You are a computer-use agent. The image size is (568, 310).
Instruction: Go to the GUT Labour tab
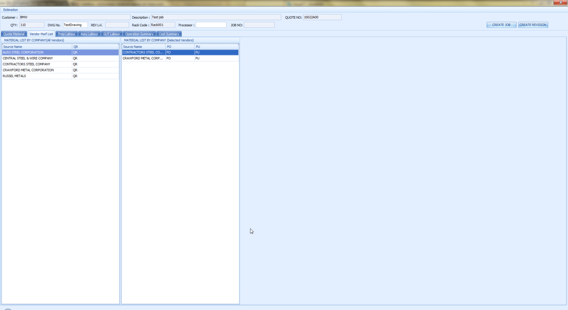(111, 34)
